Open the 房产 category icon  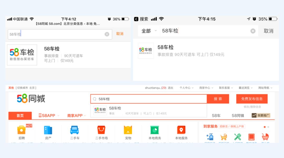click(48, 130)
